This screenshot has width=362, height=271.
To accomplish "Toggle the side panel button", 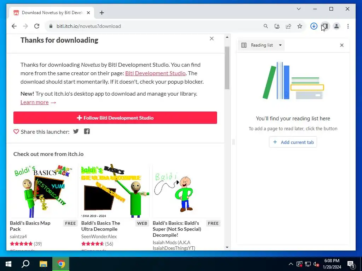I will point(325,26).
